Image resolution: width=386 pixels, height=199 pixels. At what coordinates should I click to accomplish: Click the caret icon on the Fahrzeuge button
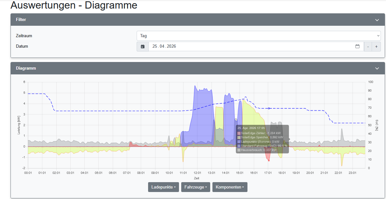[x=206, y=187]
